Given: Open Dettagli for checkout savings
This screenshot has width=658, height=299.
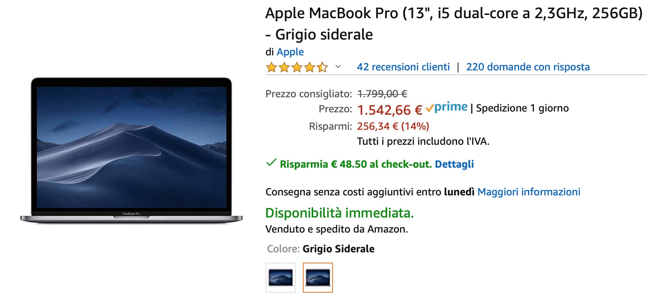Looking at the screenshot, I should [454, 164].
